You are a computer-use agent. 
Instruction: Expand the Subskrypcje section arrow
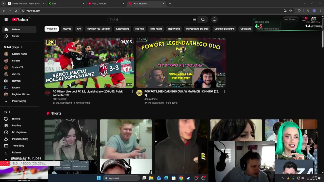pyautogui.click(x=22, y=47)
